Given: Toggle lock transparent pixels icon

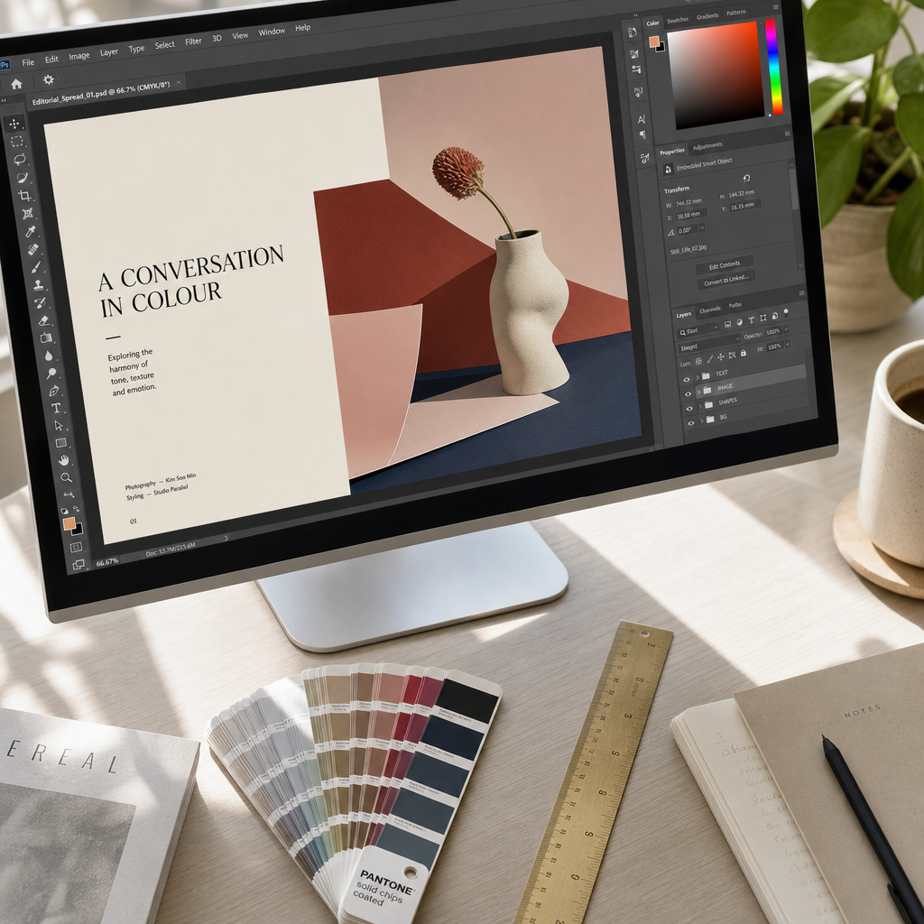Looking at the screenshot, I should [x=698, y=361].
